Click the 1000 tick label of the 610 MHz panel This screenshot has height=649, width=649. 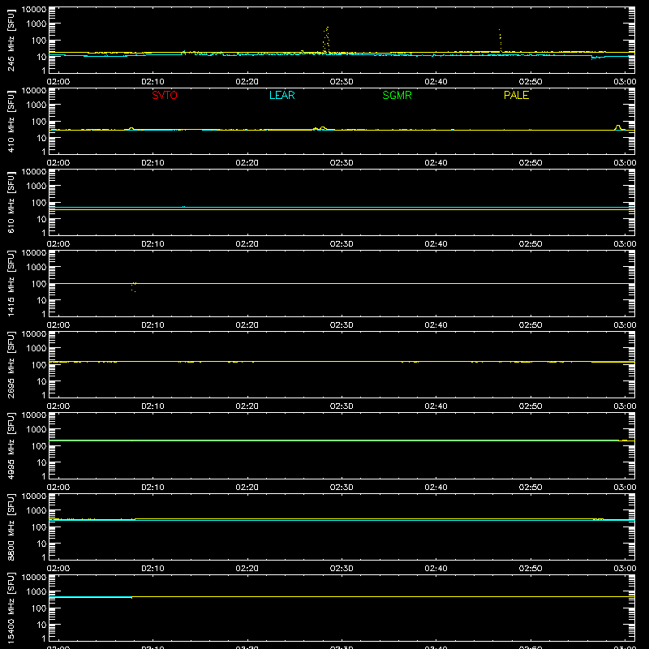[37, 186]
